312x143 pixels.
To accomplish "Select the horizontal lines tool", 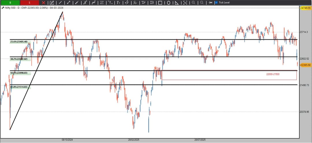I will [x=102, y=3].
